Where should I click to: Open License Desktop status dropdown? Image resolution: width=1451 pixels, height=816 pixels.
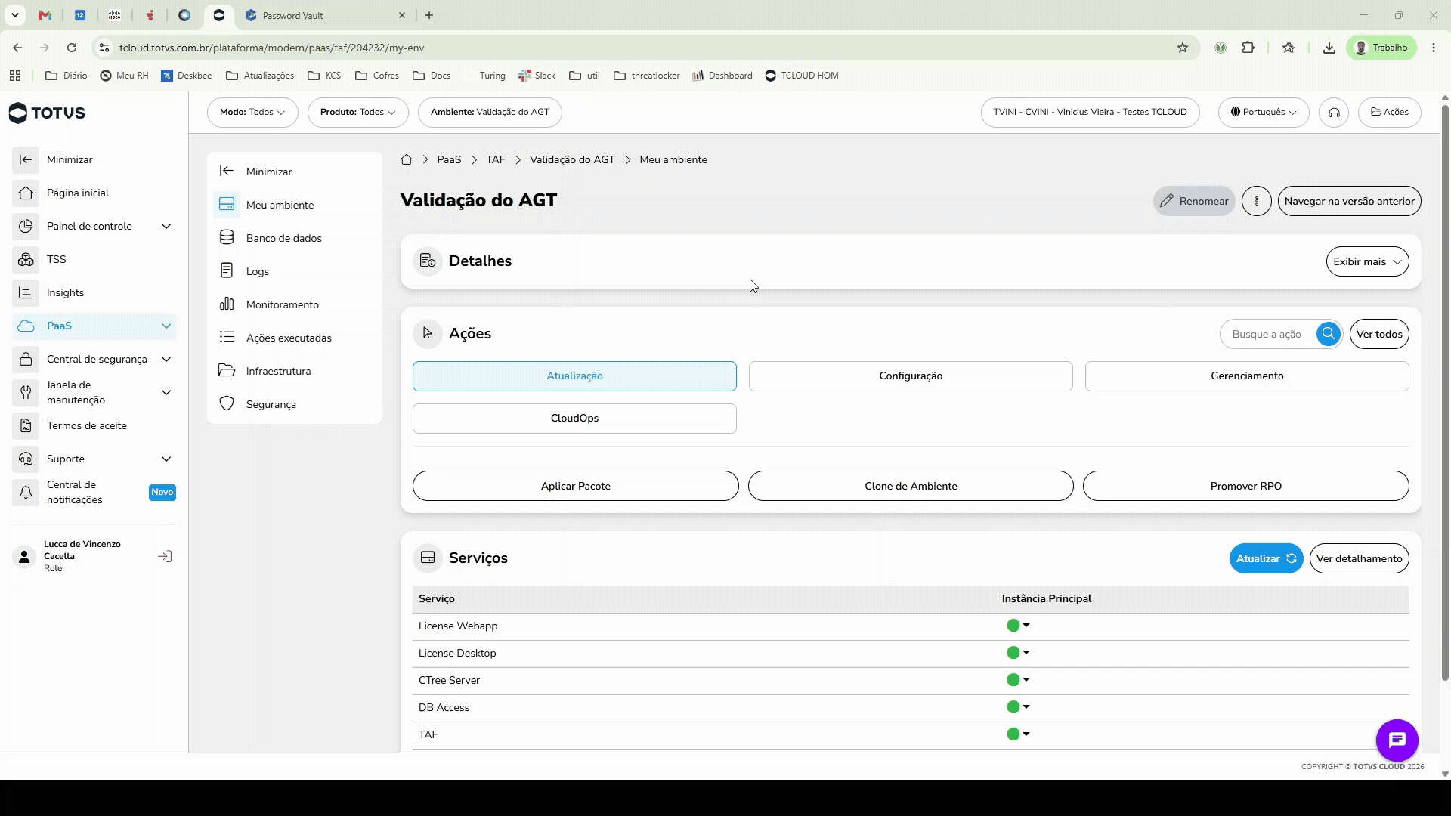point(1018,653)
